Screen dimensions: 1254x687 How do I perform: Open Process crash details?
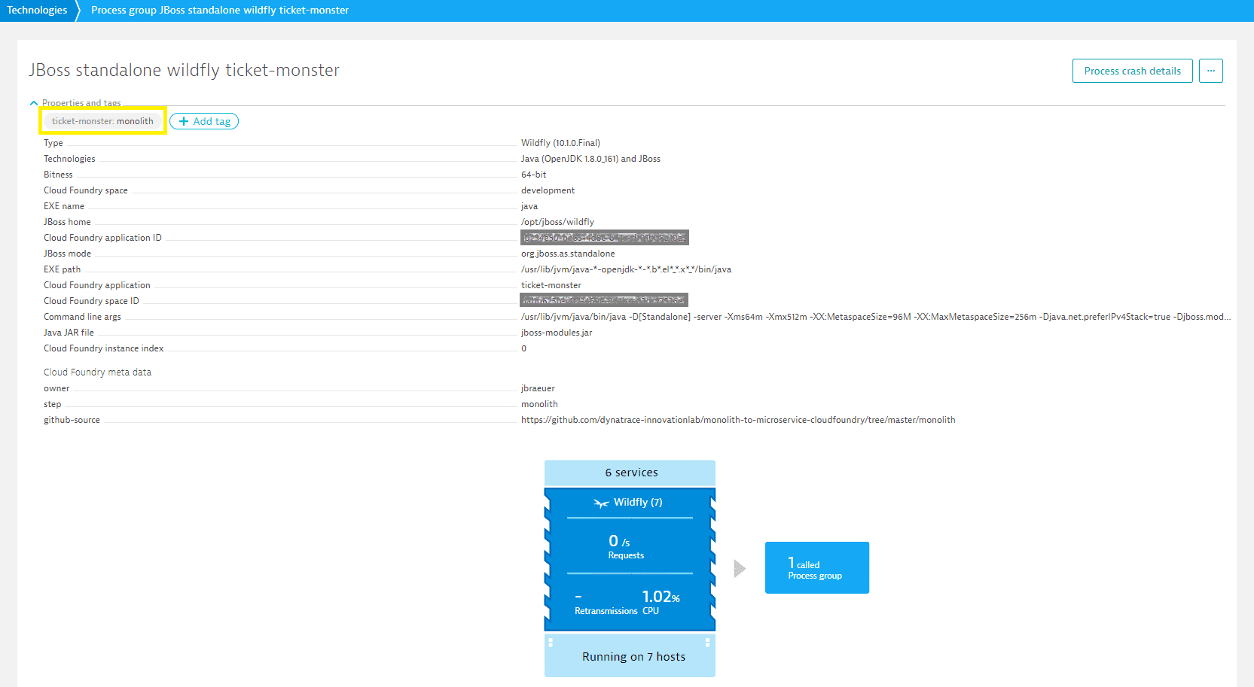coord(1132,71)
